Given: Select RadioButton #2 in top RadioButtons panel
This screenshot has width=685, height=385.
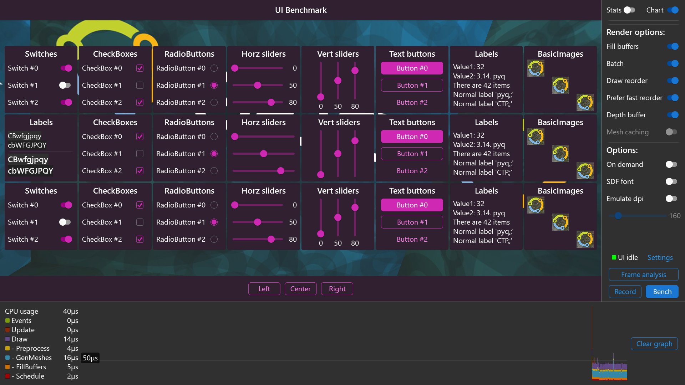Looking at the screenshot, I should pyautogui.click(x=214, y=102).
